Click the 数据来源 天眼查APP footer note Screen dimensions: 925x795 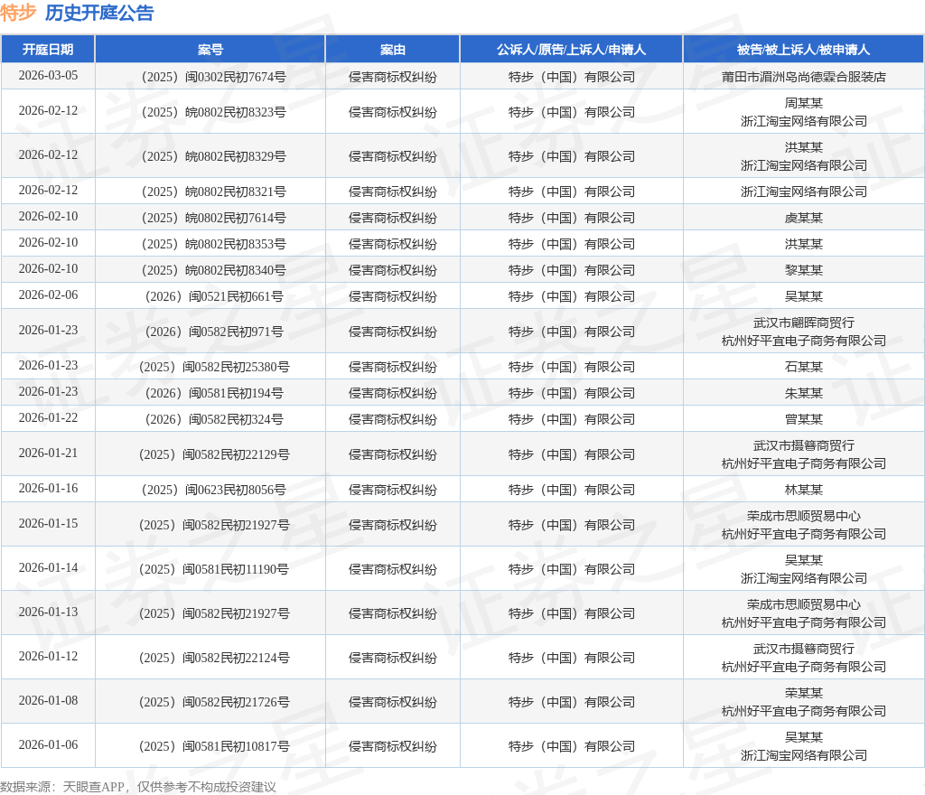click(138, 787)
